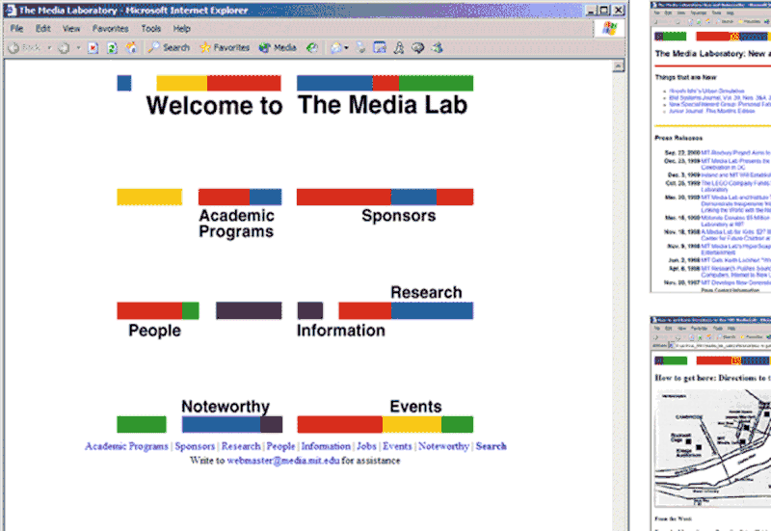Maximize the Internet Explorer window
The width and height of the screenshot is (771, 531).
[x=604, y=11]
